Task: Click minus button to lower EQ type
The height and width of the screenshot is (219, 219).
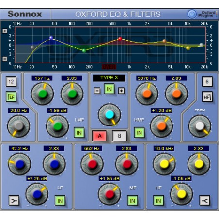Action: click(x=97, y=91)
